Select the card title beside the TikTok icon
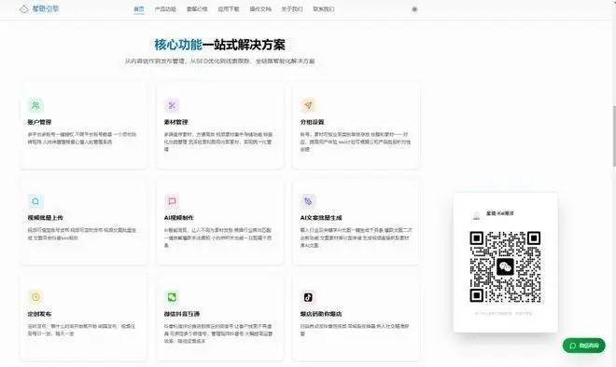The image size is (616, 367). pos(321,314)
